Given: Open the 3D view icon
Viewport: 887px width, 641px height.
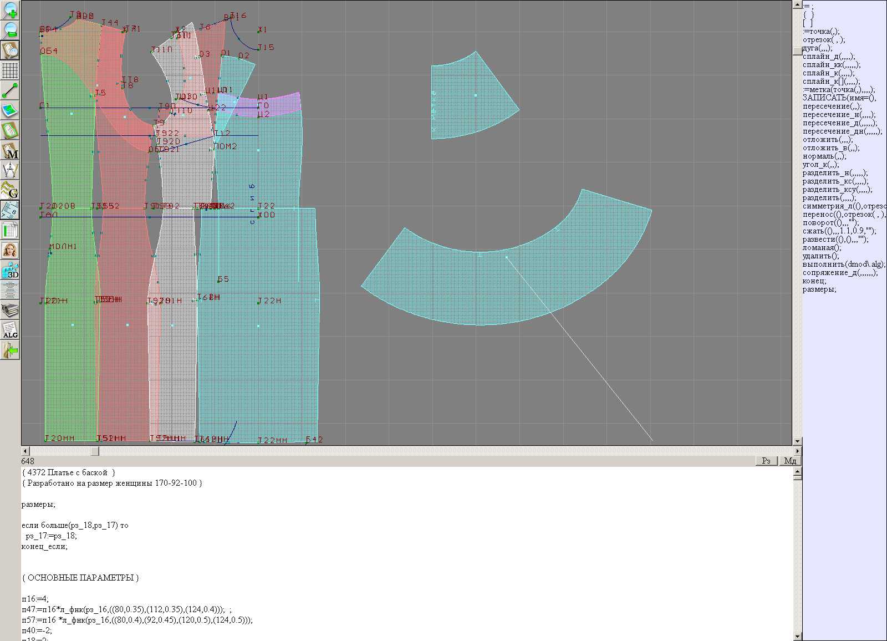Looking at the screenshot, I should 10,270.
